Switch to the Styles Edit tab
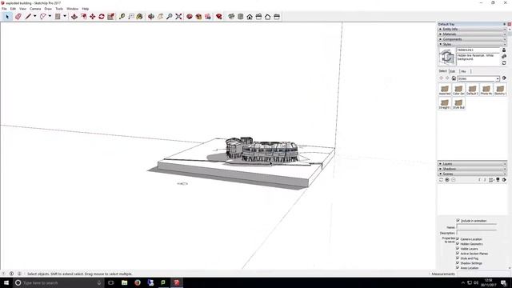512x288 pixels. click(x=453, y=71)
